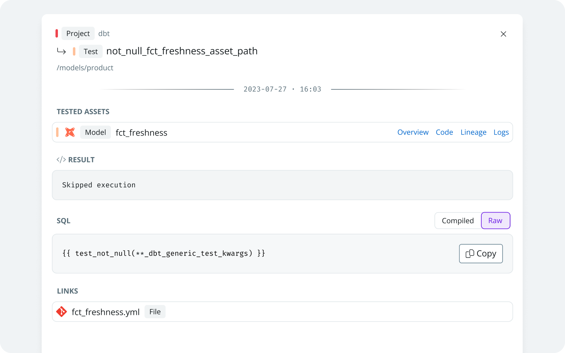
Task: Open the Overview link for fct_freshness
Action: 413,132
